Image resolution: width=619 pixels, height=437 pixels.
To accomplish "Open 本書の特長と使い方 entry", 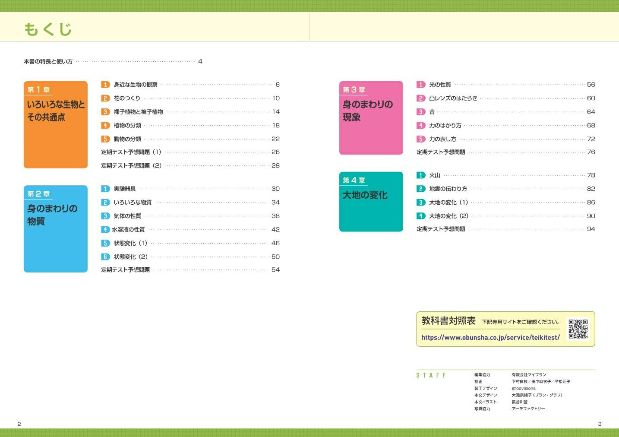I will (48, 62).
